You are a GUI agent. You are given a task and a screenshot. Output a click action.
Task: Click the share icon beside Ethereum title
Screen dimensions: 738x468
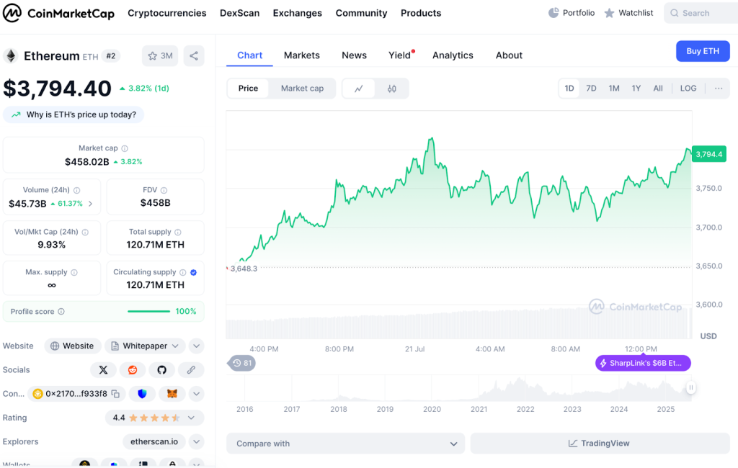(194, 56)
